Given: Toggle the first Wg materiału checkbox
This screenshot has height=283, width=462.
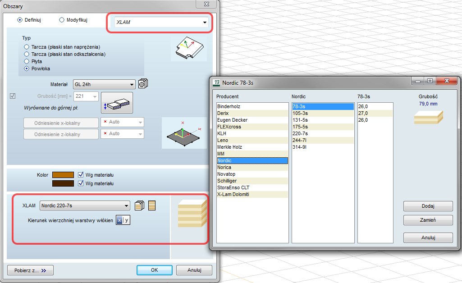Looking at the screenshot, I should pyautogui.click(x=81, y=174).
